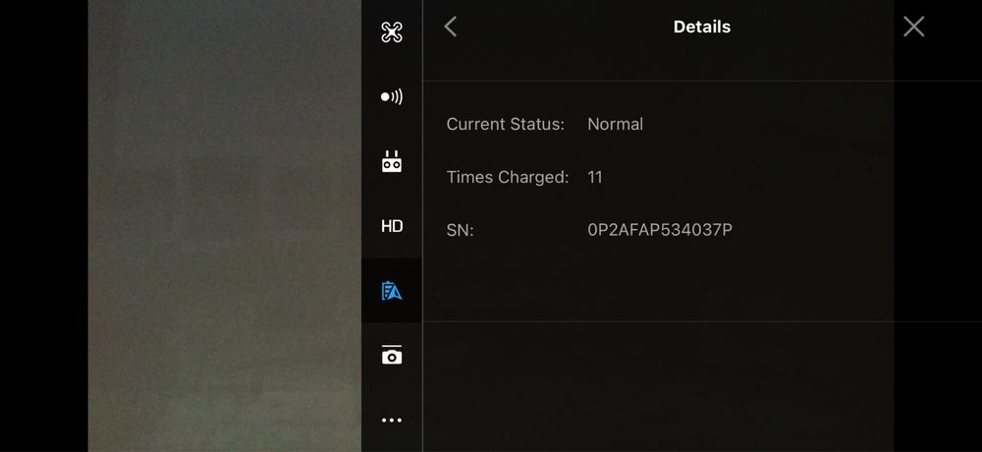Image resolution: width=982 pixels, height=452 pixels.
Task: Close the Details settings panel
Action: pos(913,27)
